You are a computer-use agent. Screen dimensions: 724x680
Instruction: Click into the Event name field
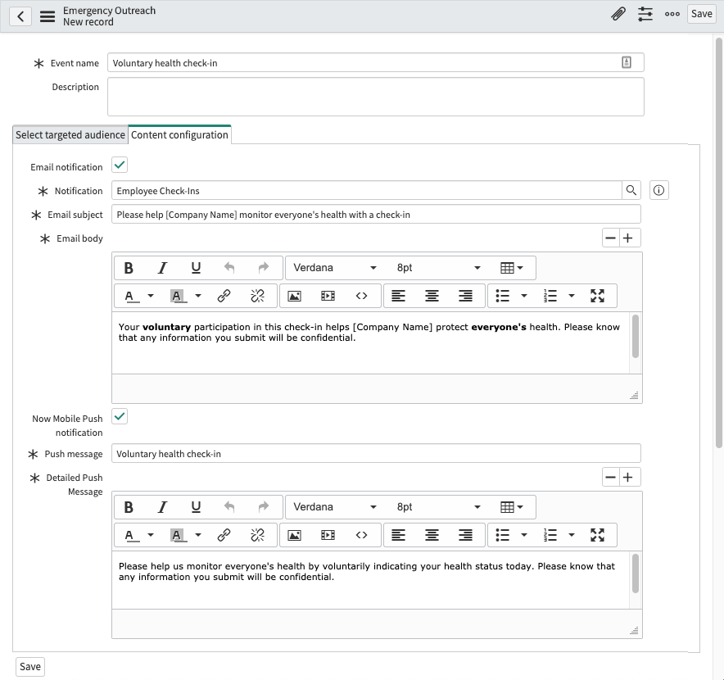(x=375, y=62)
